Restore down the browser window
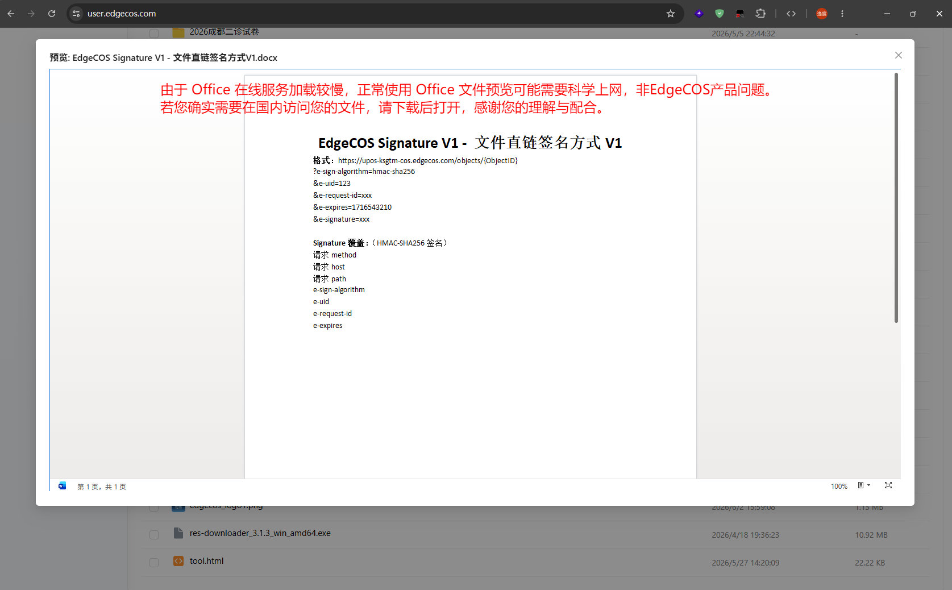This screenshot has width=952, height=590. coord(913,14)
